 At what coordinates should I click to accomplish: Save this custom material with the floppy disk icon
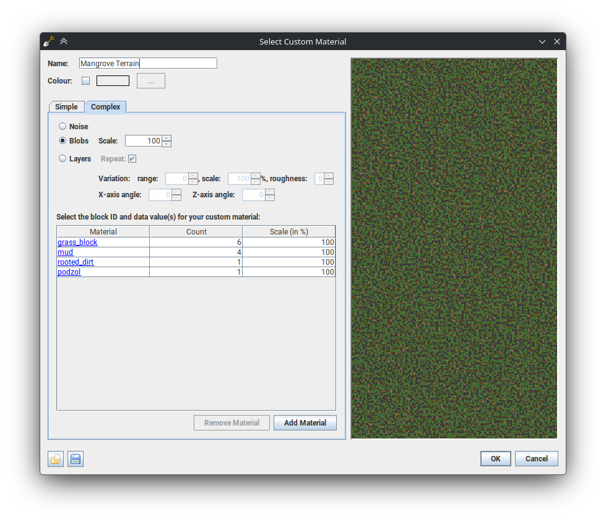point(76,459)
